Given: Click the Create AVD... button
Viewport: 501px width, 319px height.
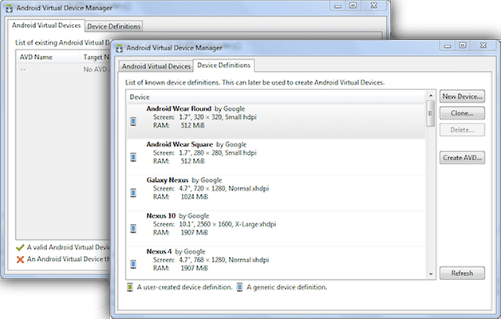Looking at the screenshot, I should tap(462, 158).
